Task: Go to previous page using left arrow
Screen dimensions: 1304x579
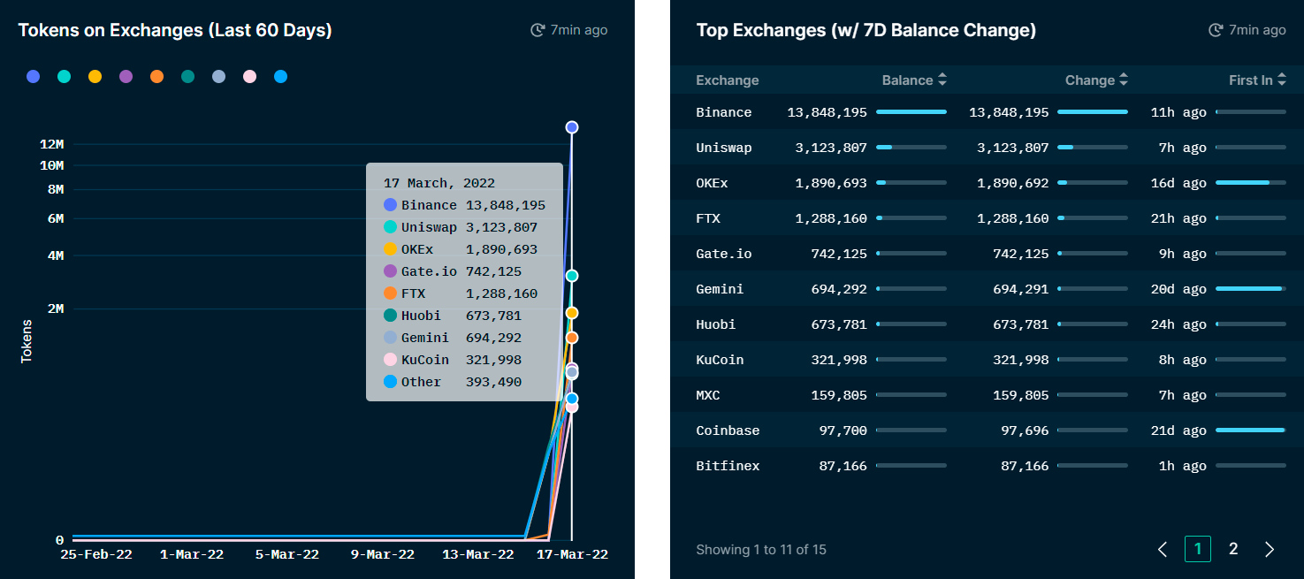Action: tap(1163, 549)
